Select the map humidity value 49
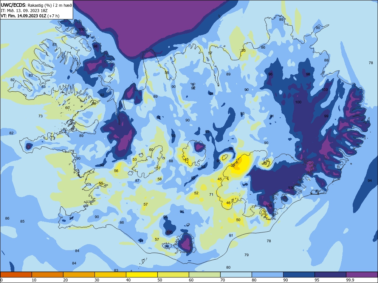This screenshot has width=378, height=283. (265, 164)
